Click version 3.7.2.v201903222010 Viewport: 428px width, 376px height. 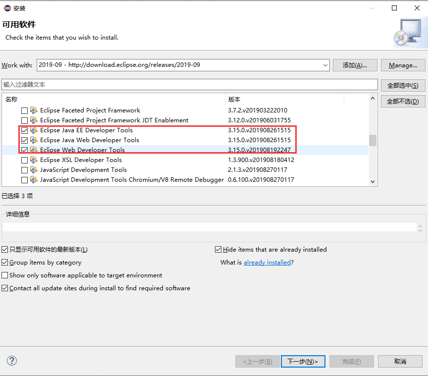click(x=258, y=110)
